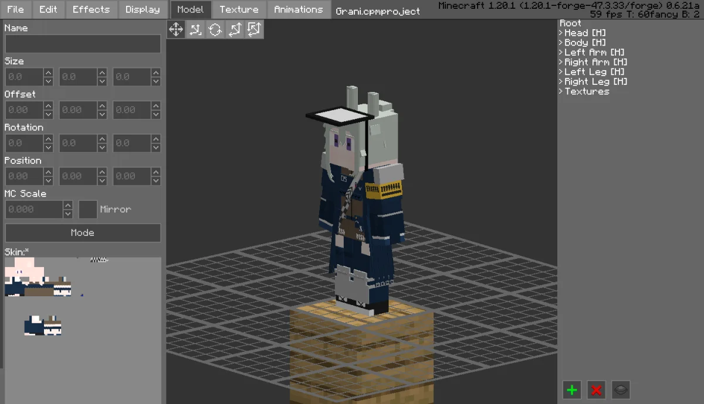The image size is (704, 404).
Task: Switch to the Texture tab
Action: (x=239, y=9)
